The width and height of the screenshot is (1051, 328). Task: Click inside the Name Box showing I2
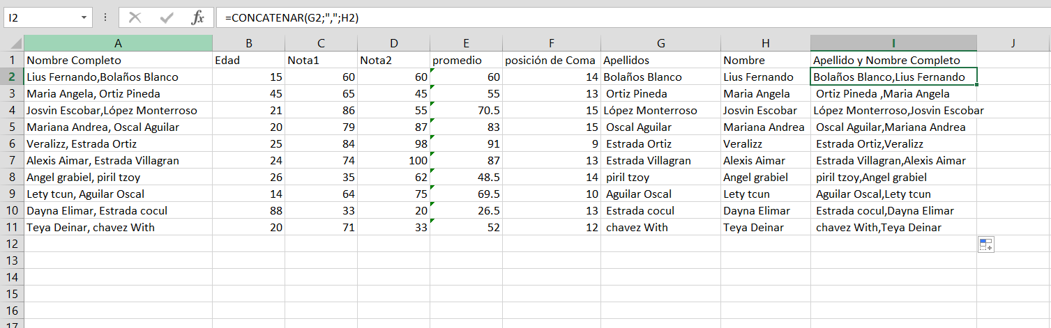pos(40,18)
